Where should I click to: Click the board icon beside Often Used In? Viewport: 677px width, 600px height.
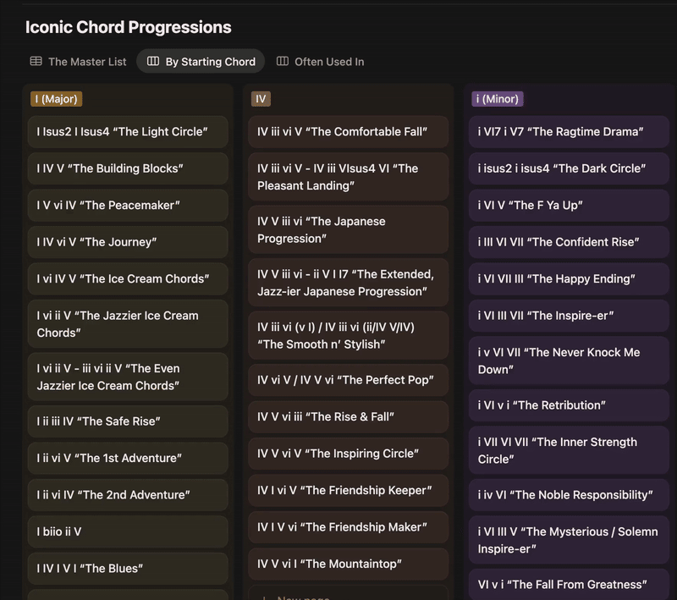tap(283, 62)
